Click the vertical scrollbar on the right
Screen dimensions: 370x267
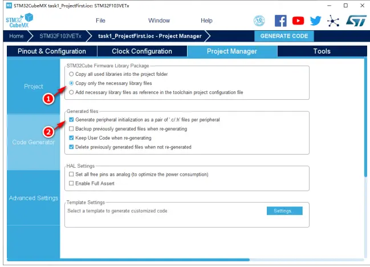[x=365, y=118]
